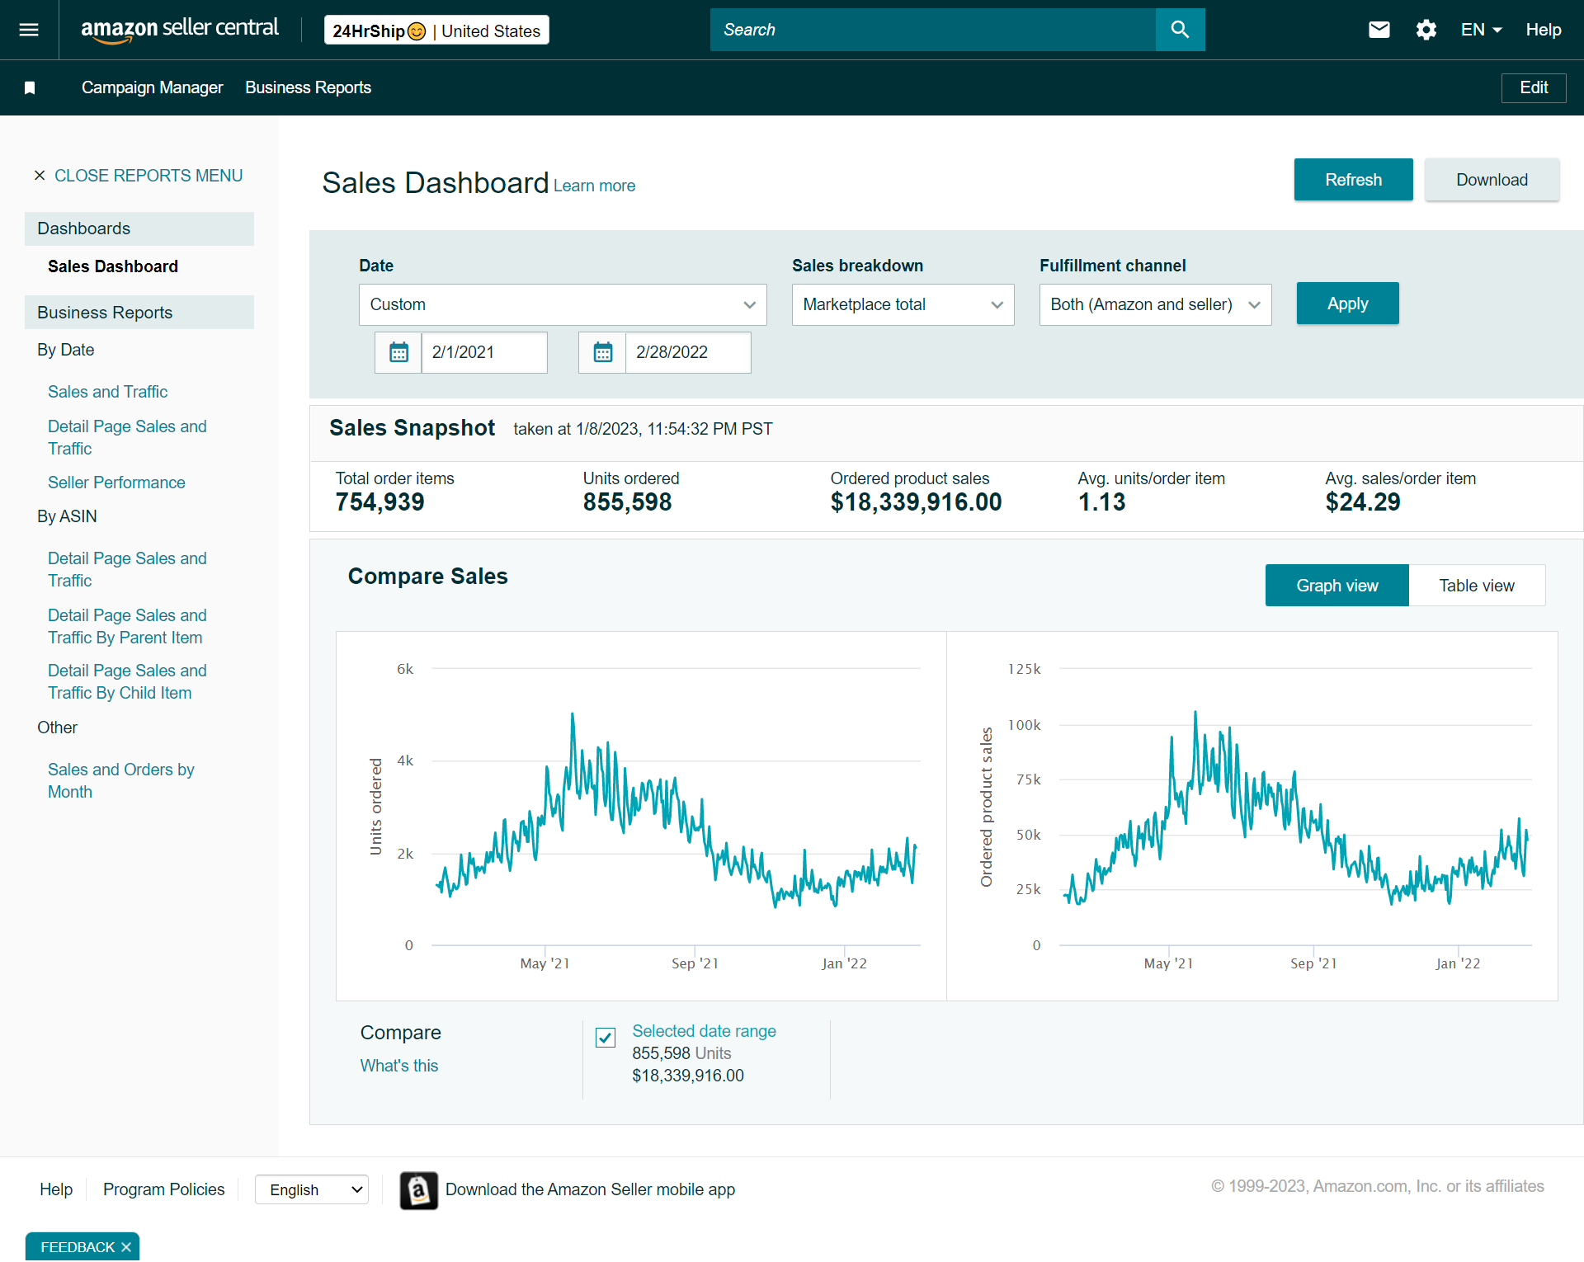Open Sales and Traffic report link
This screenshot has height=1262, width=1584.
(107, 392)
